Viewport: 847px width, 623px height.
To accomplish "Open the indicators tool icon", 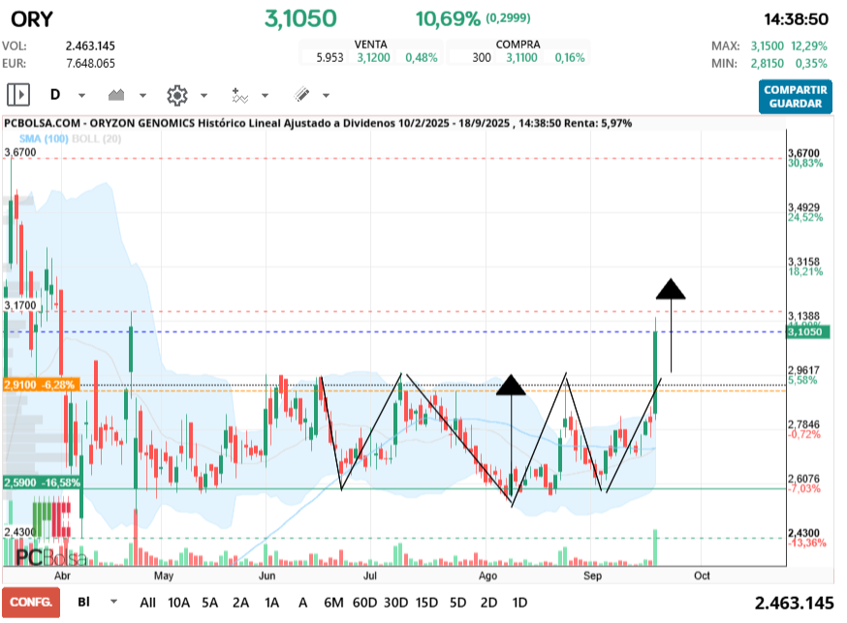I will pyautogui.click(x=239, y=96).
